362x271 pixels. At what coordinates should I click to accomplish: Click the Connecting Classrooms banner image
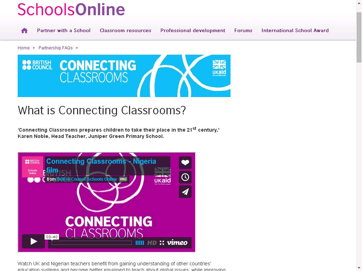(x=124, y=76)
